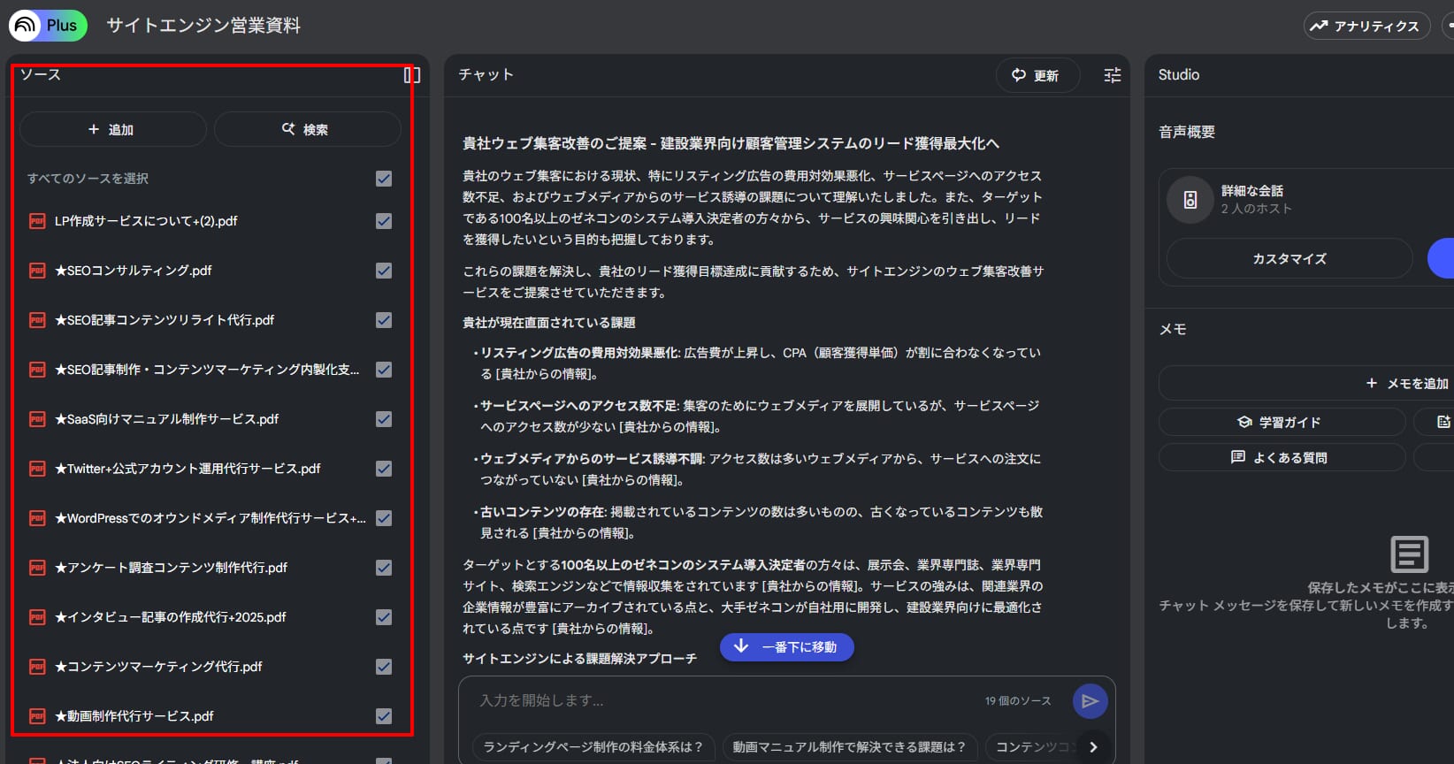Toggle すべてのソースを選択 checkbox
1454x764 pixels.
[384, 179]
